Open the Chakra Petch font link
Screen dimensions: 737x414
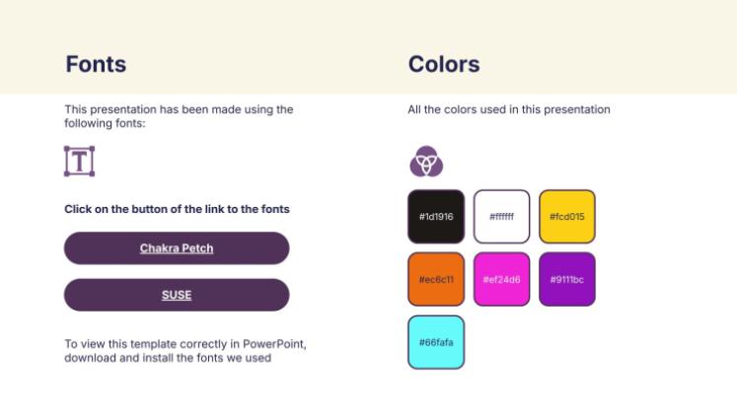[x=177, y=247]
